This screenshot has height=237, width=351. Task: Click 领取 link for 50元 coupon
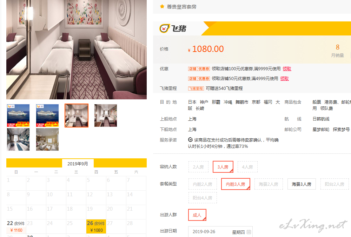click(284, 79)
